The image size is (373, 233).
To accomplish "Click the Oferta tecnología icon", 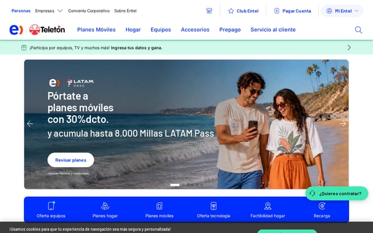I will click(x=214, y=206).
